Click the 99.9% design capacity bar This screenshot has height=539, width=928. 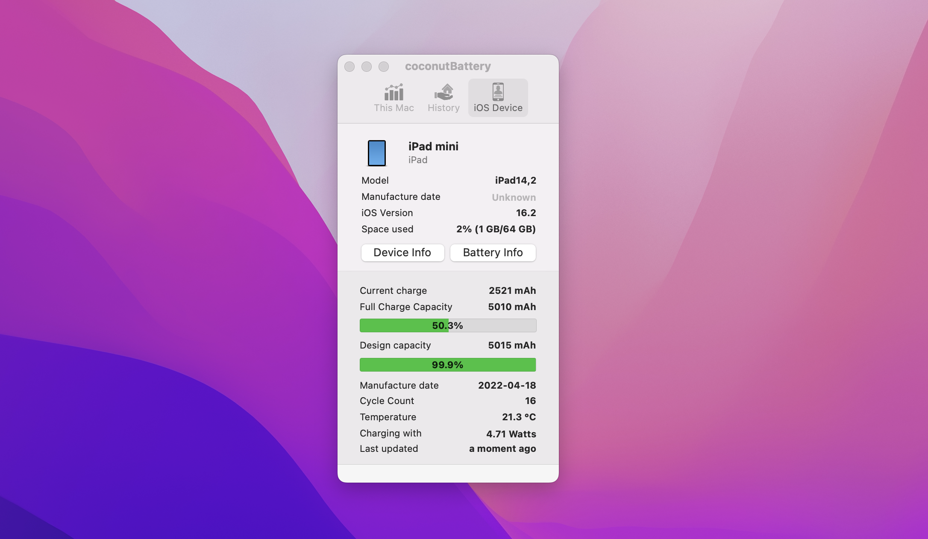[x=448, y=365]
